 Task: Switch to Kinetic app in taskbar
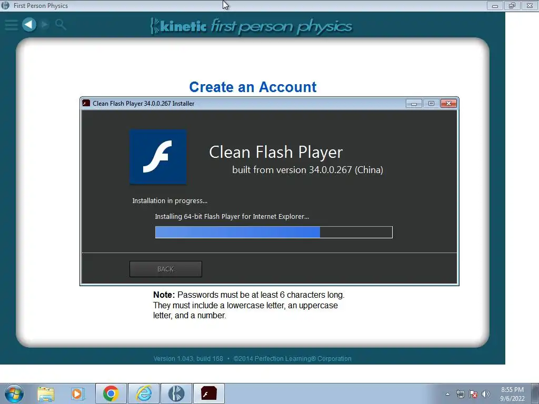coord(176,393)
